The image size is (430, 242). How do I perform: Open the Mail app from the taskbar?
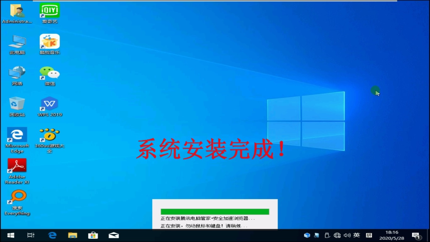pyautogui.click(x=114, y=235)
